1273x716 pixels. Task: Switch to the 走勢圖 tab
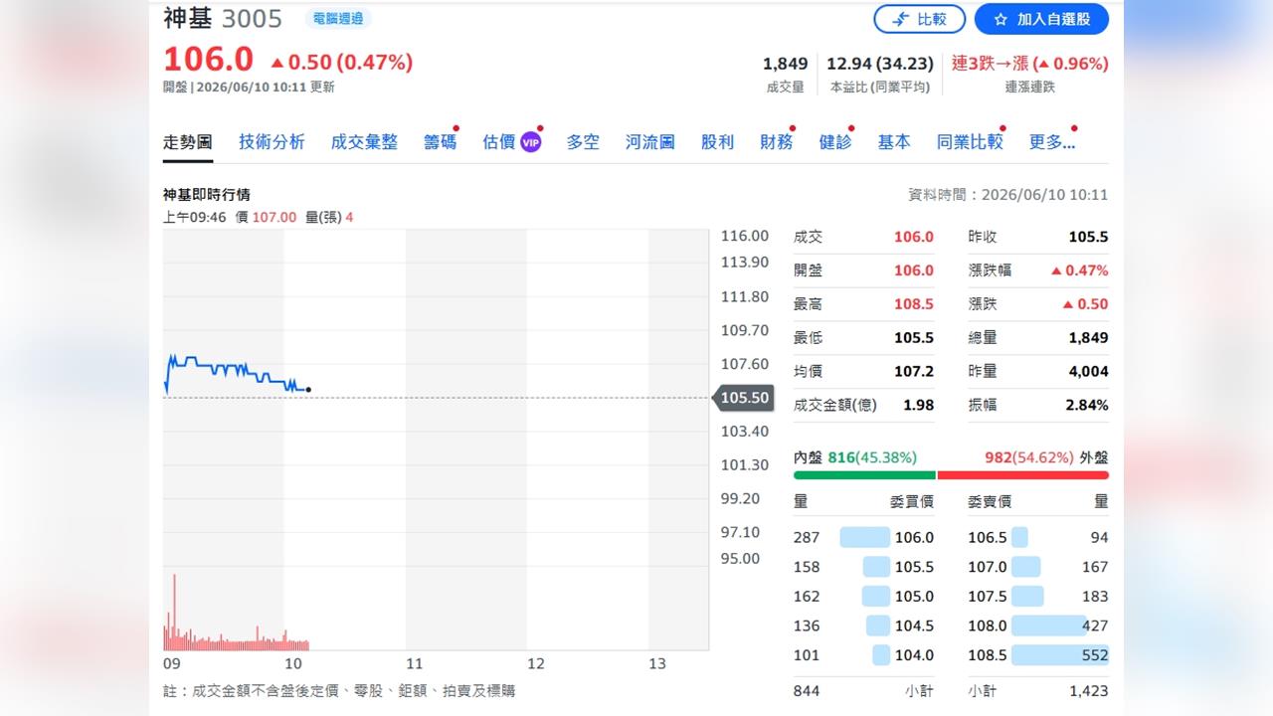pos(188,142)
